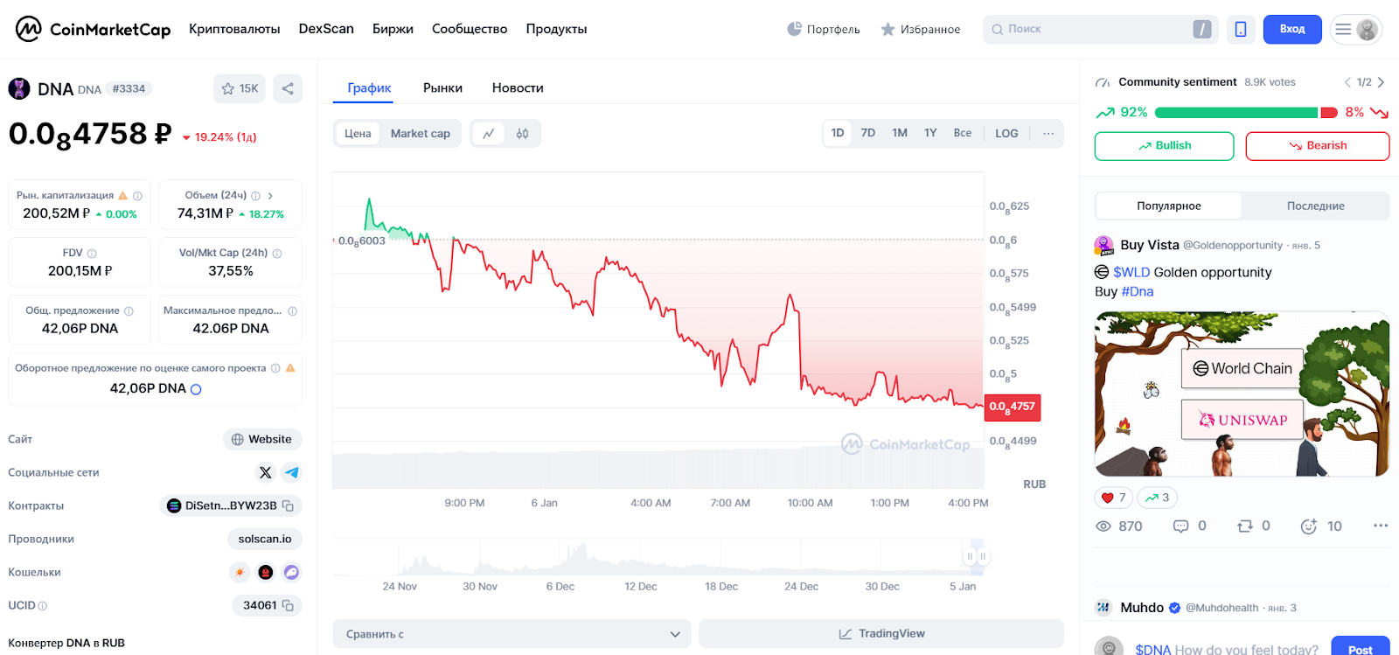Click the heart reaction with 7
This screenshot has width=1399, height=655.
point(1114,498)
